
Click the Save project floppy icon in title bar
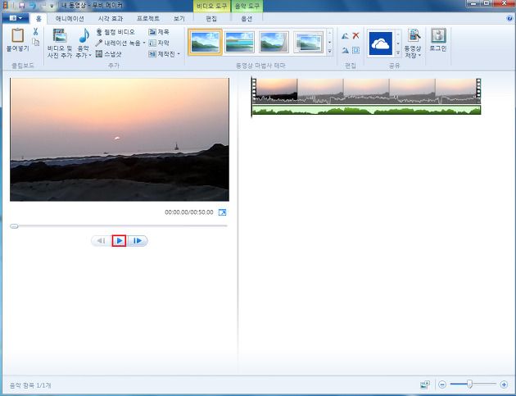[21, 6]
